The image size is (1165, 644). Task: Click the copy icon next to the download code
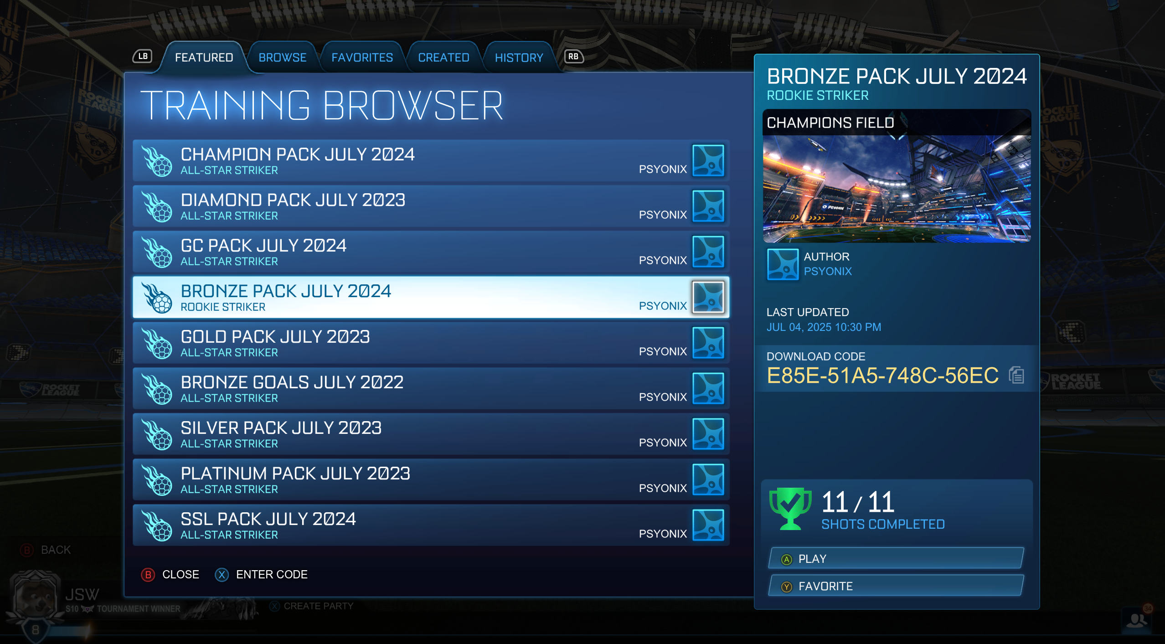tap(1016, 374)
